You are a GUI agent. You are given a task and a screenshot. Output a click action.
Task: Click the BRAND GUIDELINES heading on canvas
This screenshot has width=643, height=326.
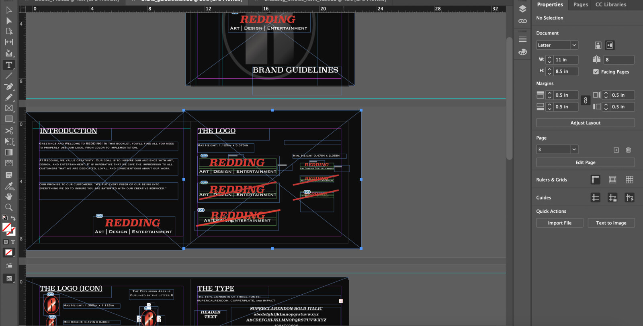(295, 70)
